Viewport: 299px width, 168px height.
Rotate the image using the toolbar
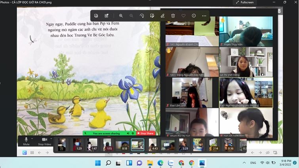[x=142, y=16]
